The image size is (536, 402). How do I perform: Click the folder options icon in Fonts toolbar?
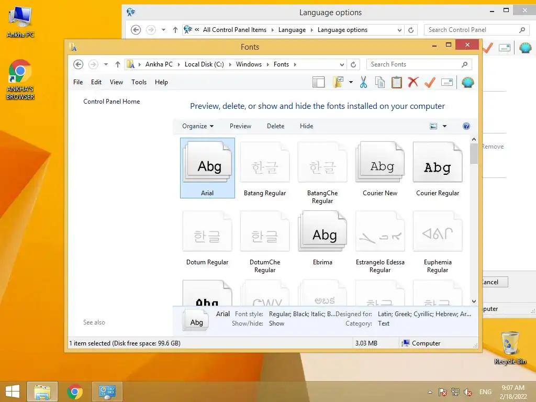[338, 82]
